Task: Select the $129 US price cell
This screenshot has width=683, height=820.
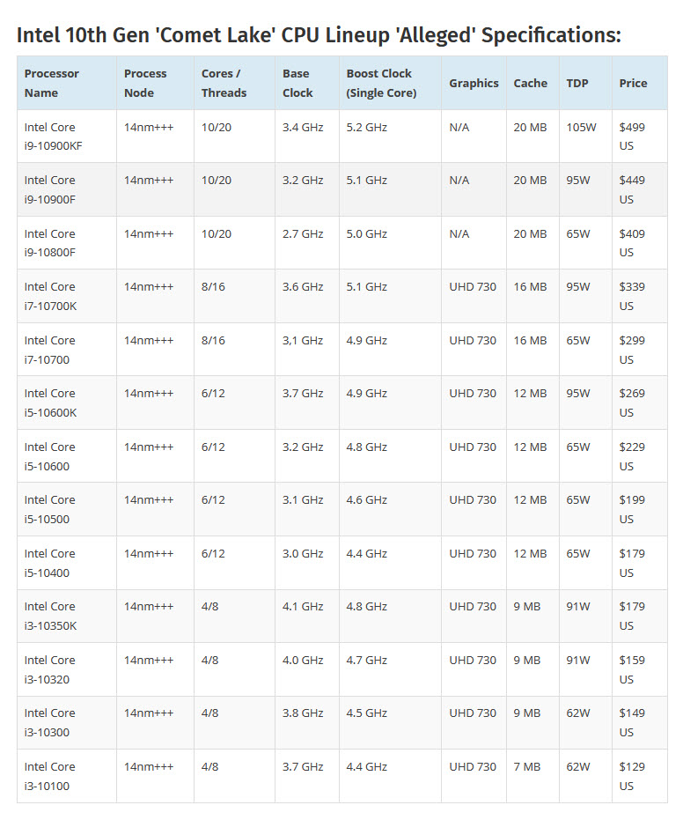Action: point(632,775)
